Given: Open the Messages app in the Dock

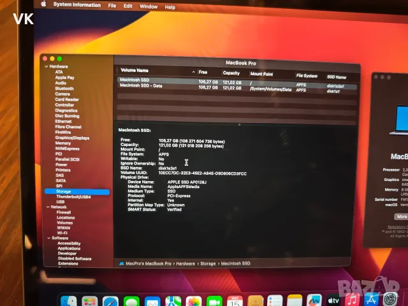Looking at the screenshot, I should click(131, 302).
